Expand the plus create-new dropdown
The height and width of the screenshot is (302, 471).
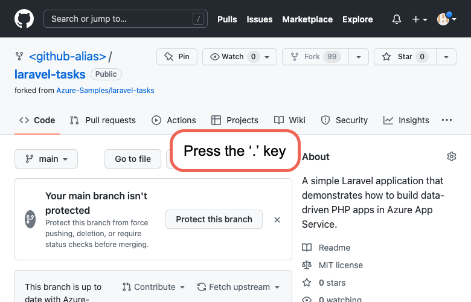click(420, 19)
